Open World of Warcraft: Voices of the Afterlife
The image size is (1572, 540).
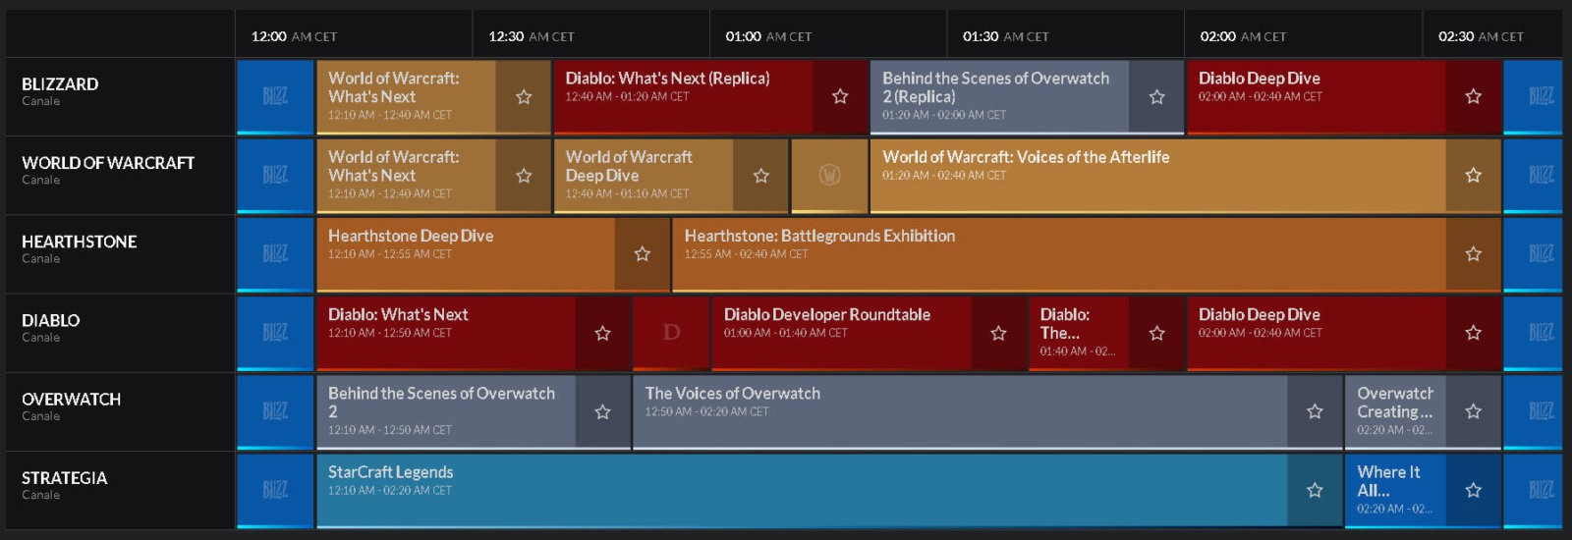point(1026,157)
